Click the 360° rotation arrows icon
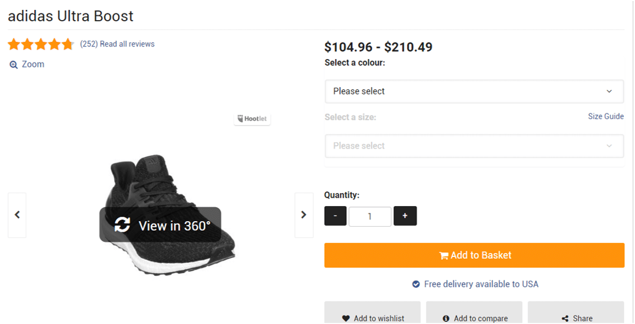The image size is (635, 324). [x=122, y=225]
